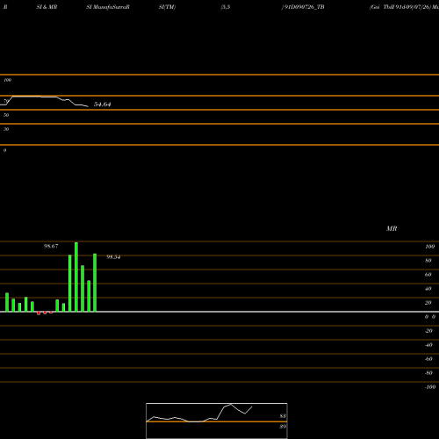Image resolution: width=439 pixels, height=439 pixels.
Task: Click the 'SI & MR' header text
Action: (x=47, y=7)
